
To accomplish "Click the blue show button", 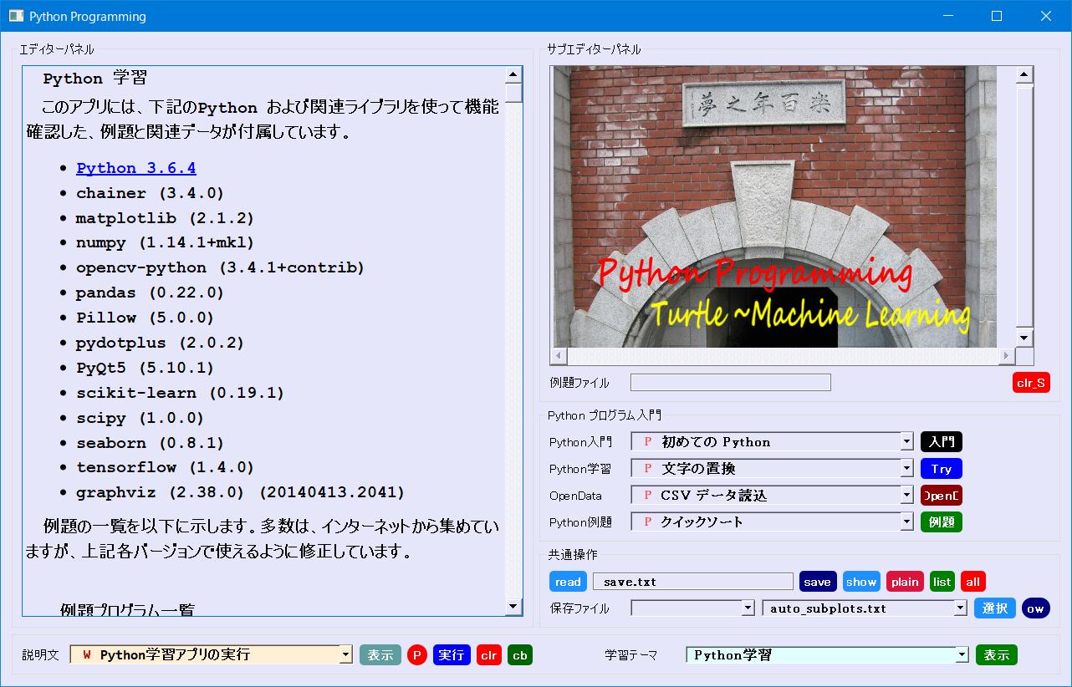I will pyautogui.click(x=861, y=582).
